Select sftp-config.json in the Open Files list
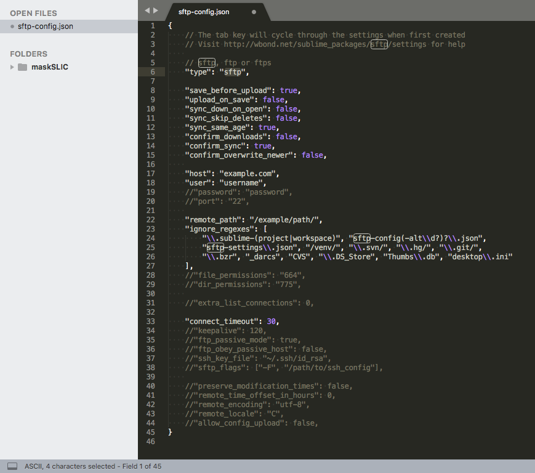 [x=47, y=26]
